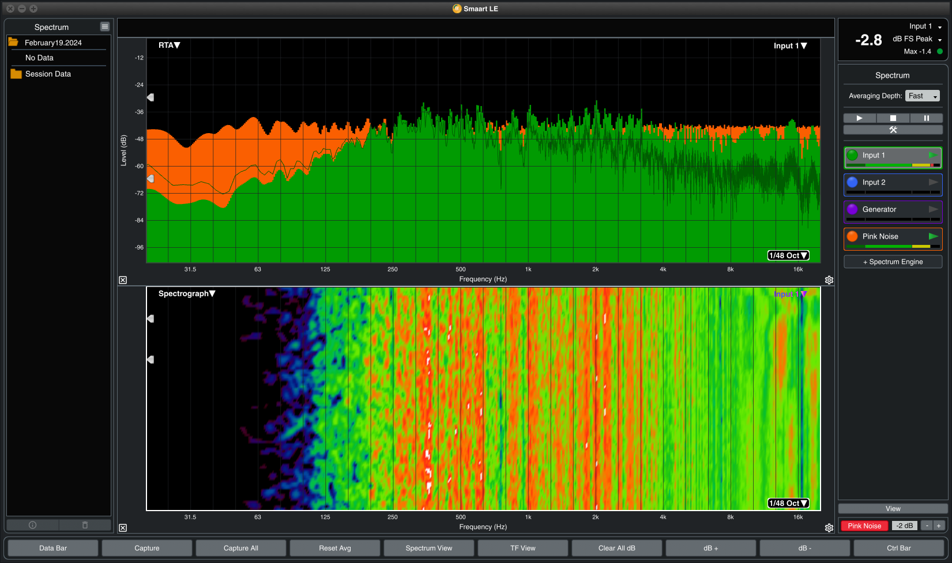Click upper RTA level threshold marker
952x563 pixels.
tap(150, 97)
